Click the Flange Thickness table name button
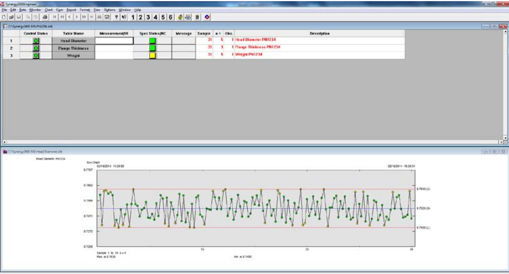The image size is (509, 274). (73, 48)
